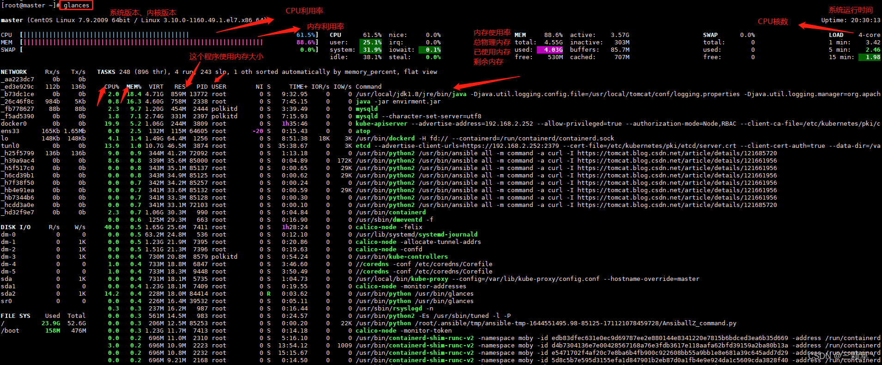Viewport: 882px width, 365px height.
Task: Click the tunl0 network interface
Action: point(43,146)
